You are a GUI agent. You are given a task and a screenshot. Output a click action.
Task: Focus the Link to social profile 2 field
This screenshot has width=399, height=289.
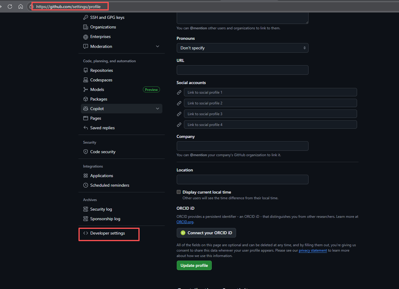270,103
